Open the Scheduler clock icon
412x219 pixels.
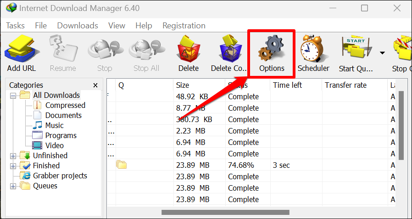[313, 50]
